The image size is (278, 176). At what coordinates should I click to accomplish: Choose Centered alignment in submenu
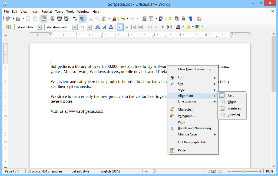232,108
